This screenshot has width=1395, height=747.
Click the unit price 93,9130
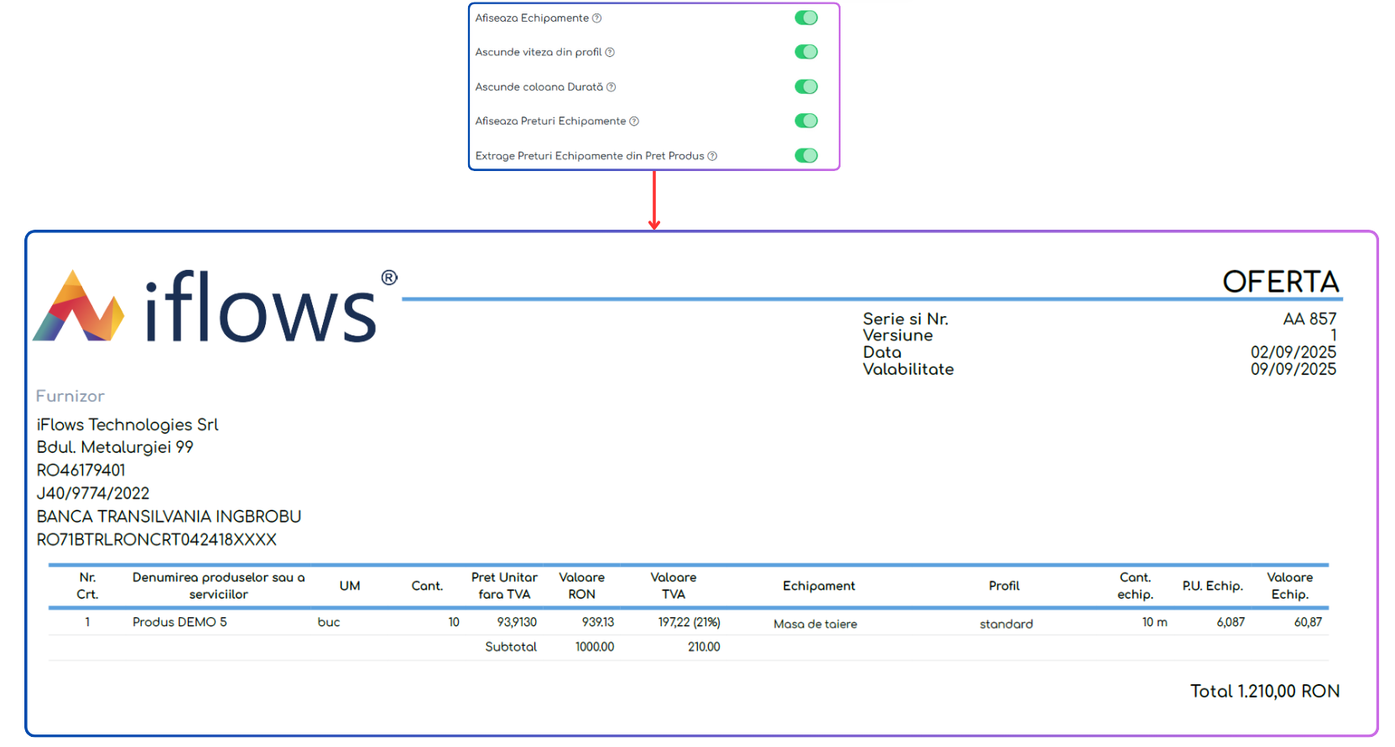tap(517, 622)
